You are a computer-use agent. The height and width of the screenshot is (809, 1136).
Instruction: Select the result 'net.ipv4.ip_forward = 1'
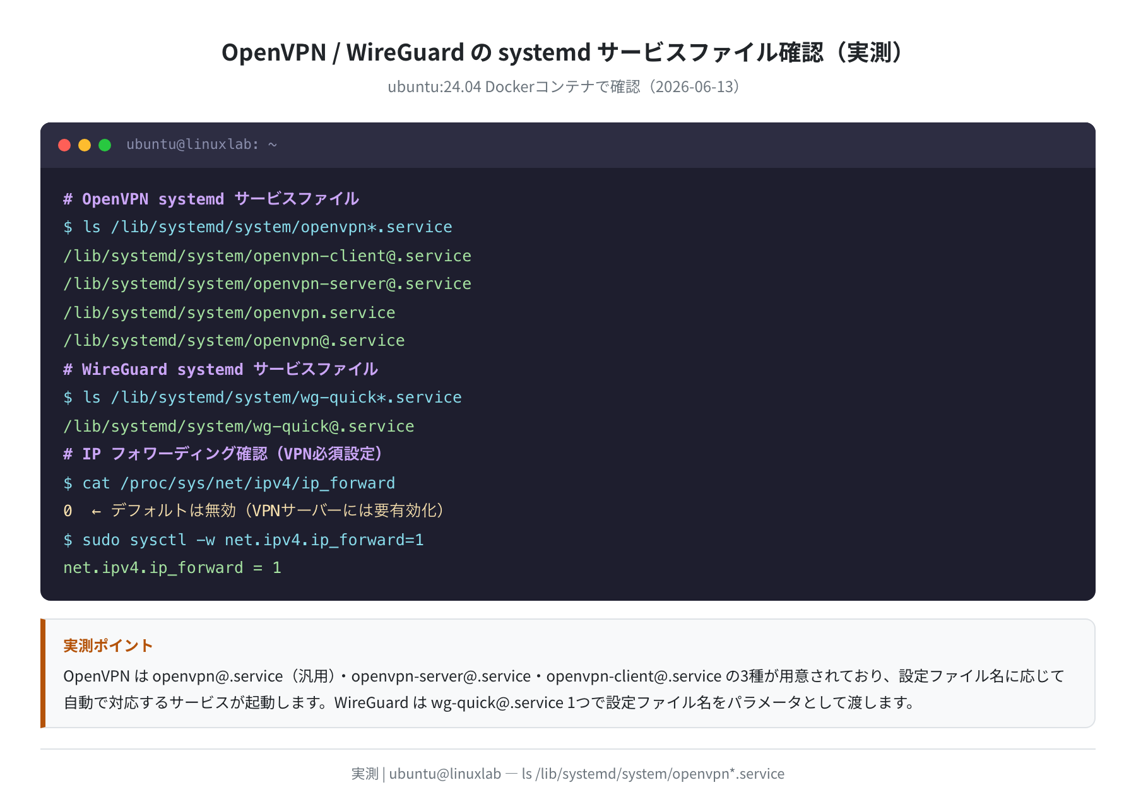(x=172, y=568)
